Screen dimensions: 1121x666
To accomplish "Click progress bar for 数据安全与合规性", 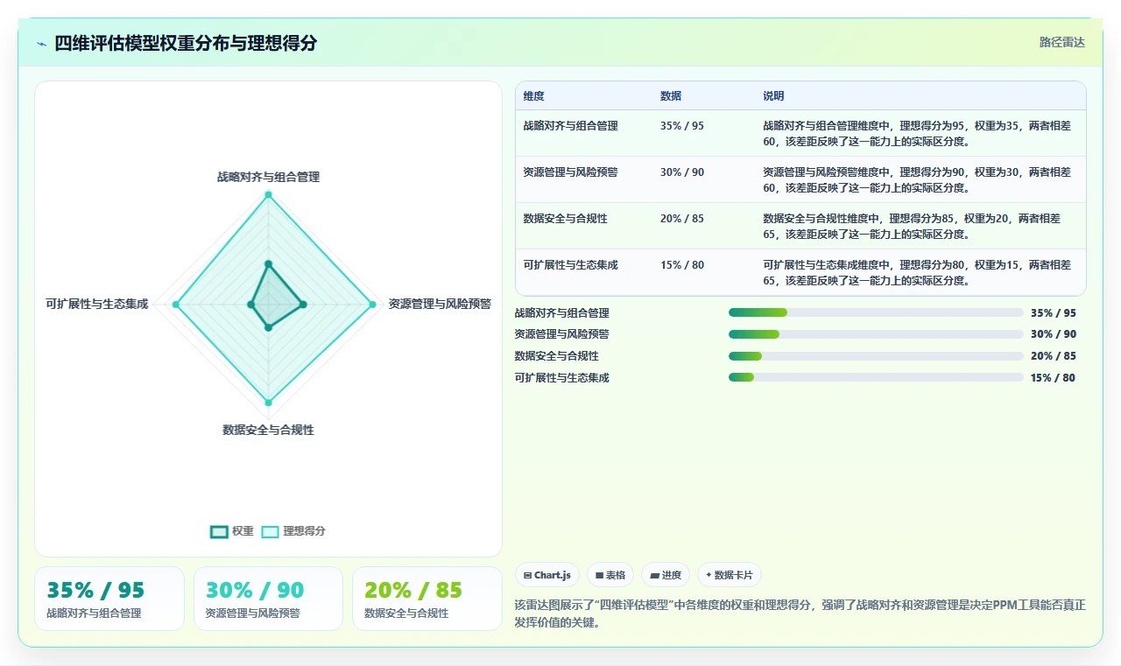I will pyautogui.click(x=876, y=356).
